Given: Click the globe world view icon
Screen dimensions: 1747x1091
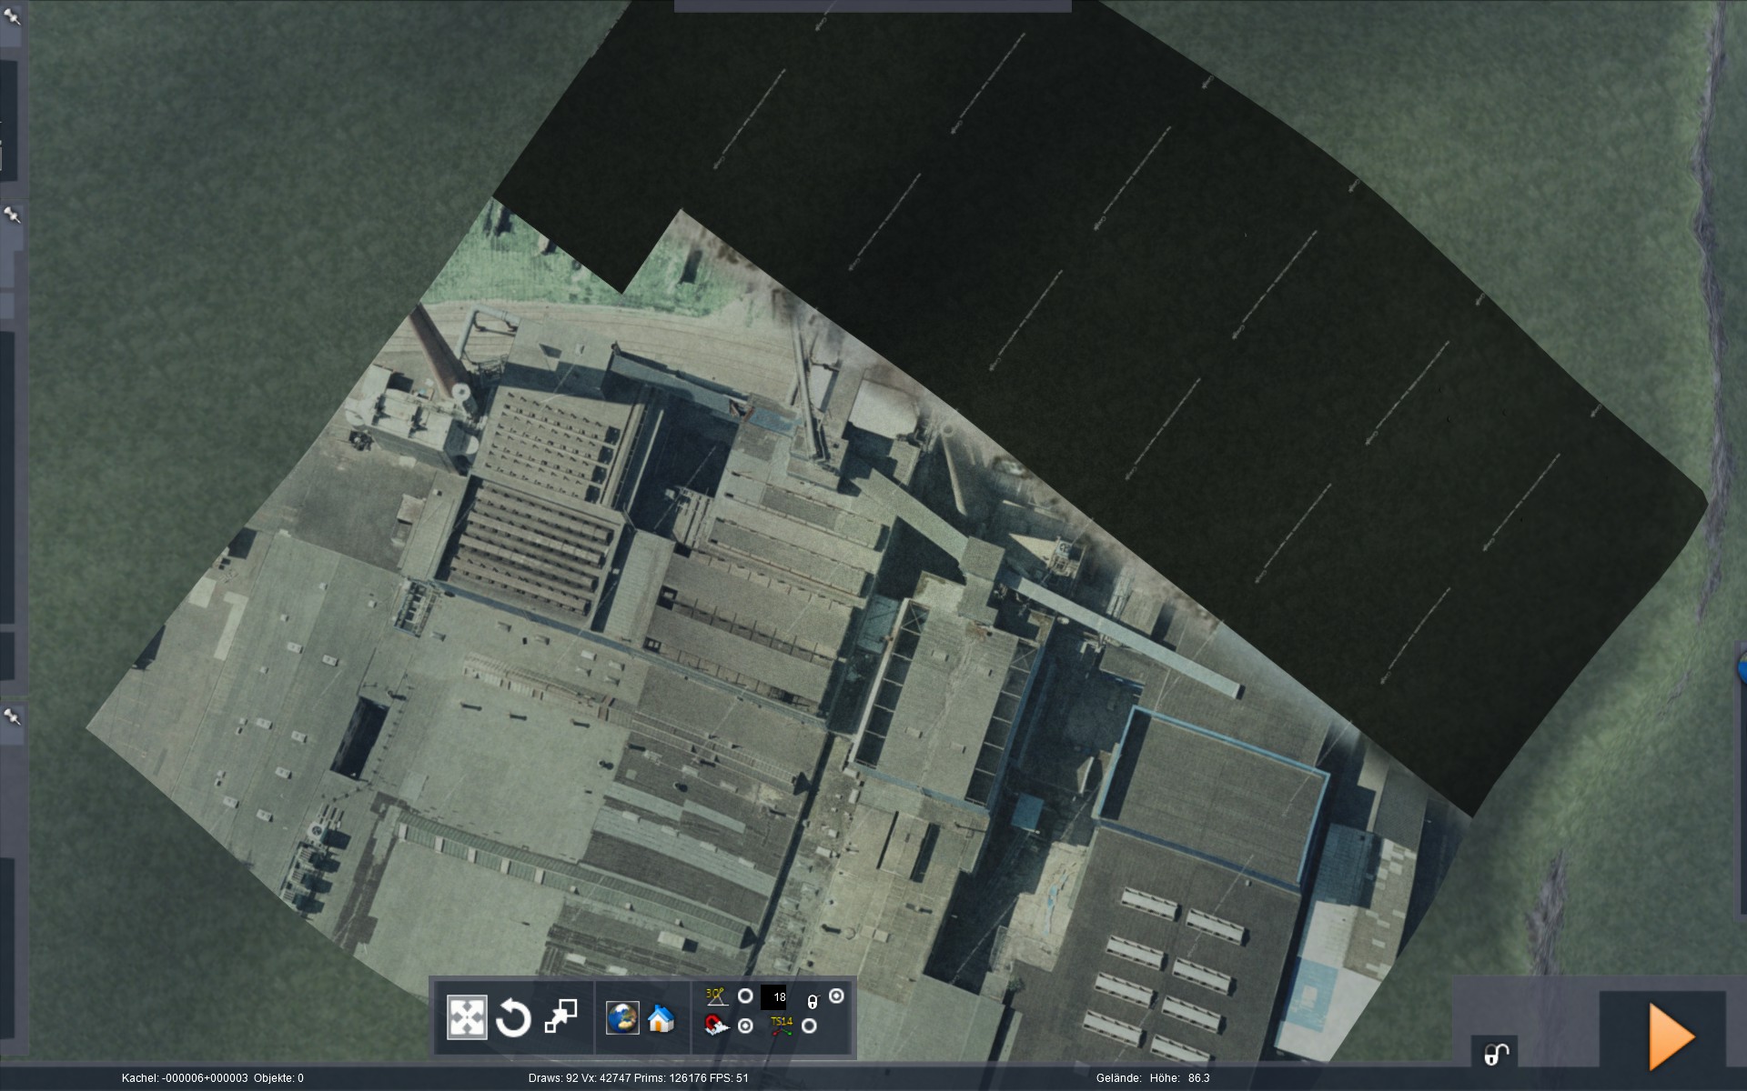Looking at the screenshot, I should click(x=622, y=1017).
